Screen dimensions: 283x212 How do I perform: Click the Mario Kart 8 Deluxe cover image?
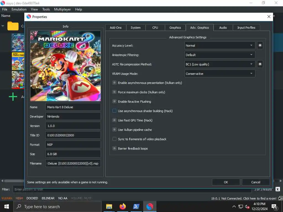pyautogui.click(x=65, y=66)
